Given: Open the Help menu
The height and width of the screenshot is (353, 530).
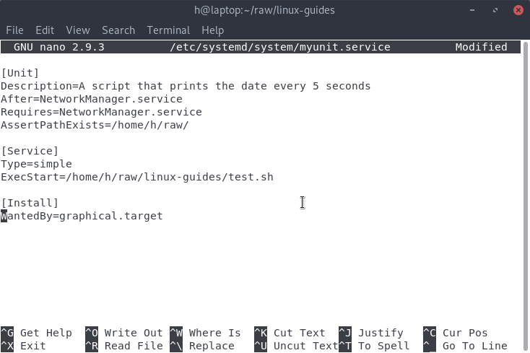Looking at the screenshot, I should point(212,30).
